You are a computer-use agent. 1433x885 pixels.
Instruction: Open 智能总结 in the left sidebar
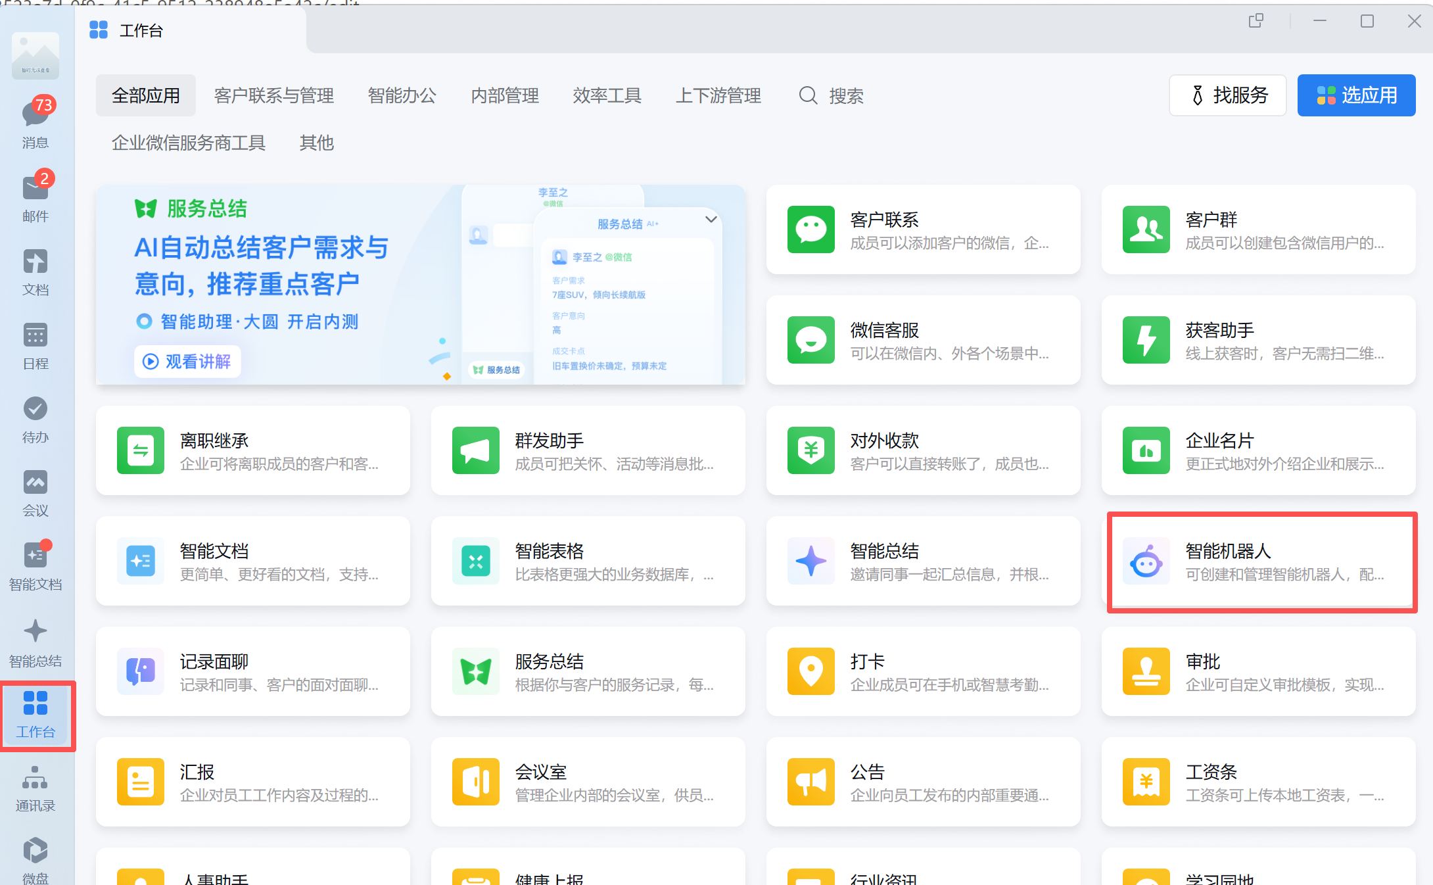tap(35, 643)
